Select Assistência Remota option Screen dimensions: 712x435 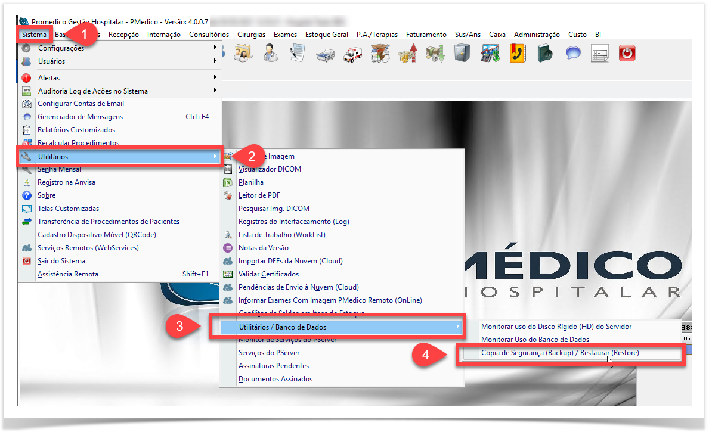tap(68, 274)
